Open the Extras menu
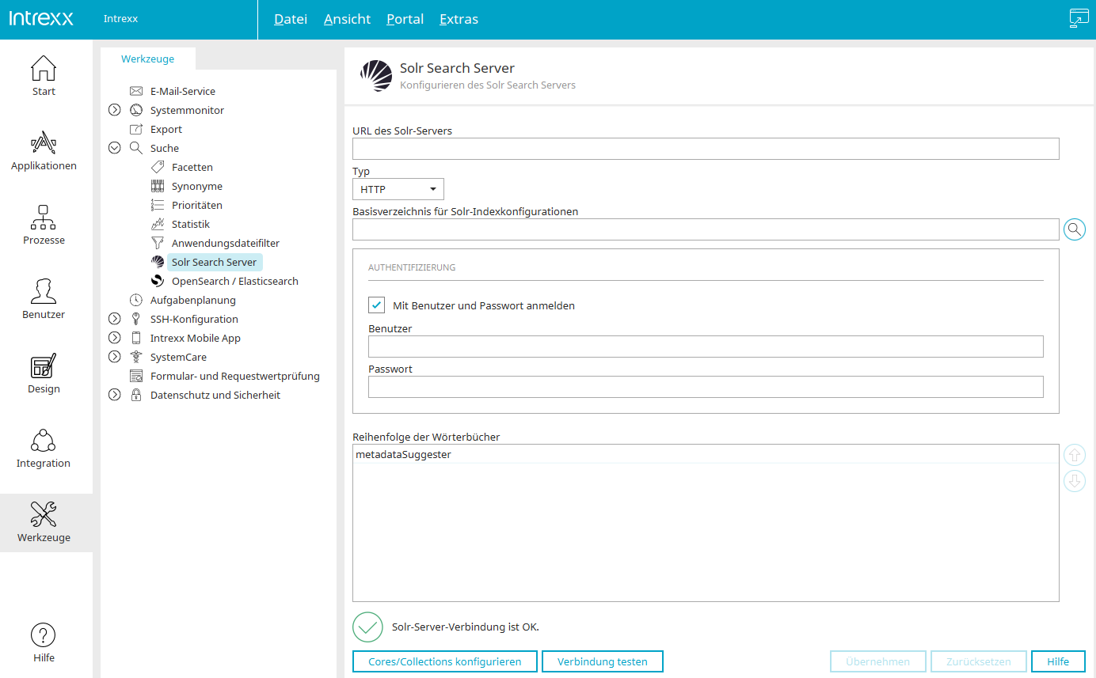This screenshot has height=678, width=1096. 459,19
